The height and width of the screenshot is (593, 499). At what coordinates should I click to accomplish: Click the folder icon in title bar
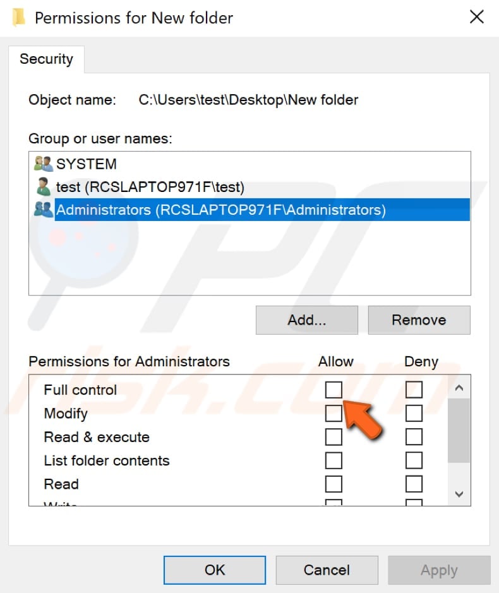[19, 17]
